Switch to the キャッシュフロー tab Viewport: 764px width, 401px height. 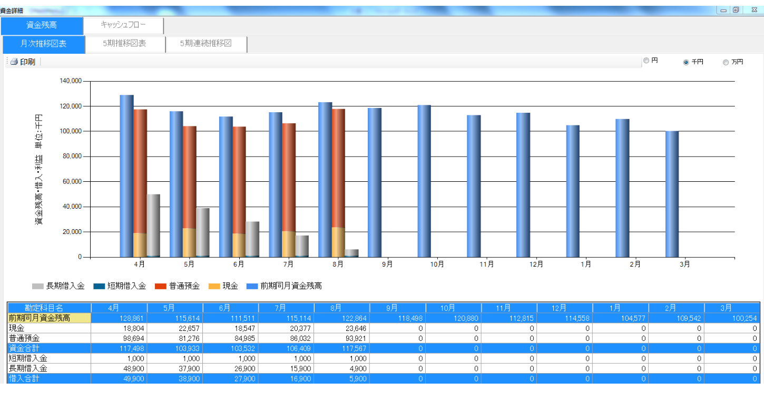tap(123, 25)
